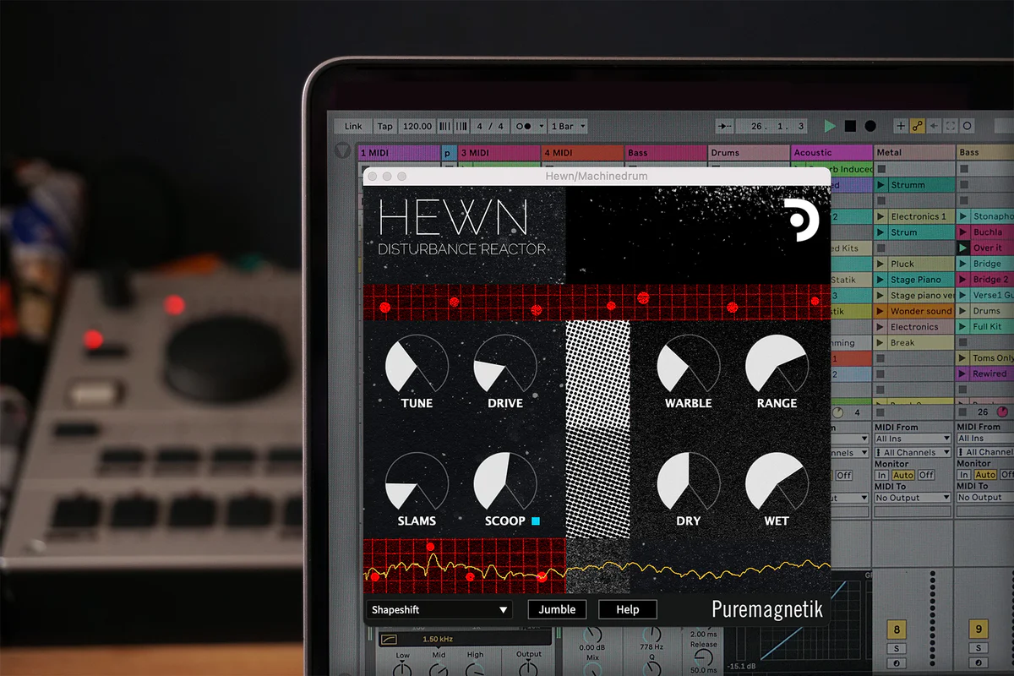1014x676 pixels.
Task: Select the Metal track header
Action: coord(914,153)
